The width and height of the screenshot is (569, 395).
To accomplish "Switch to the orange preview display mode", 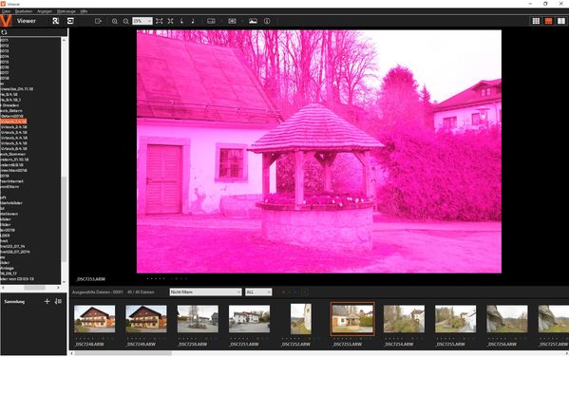I will coord(548,21).
